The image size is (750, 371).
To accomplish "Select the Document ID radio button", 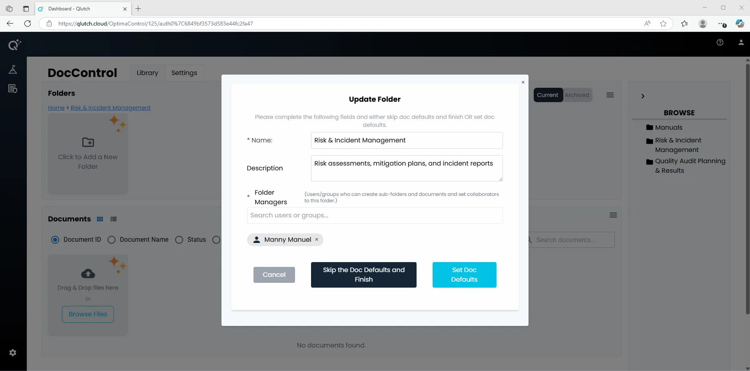I will pos(55,240).
